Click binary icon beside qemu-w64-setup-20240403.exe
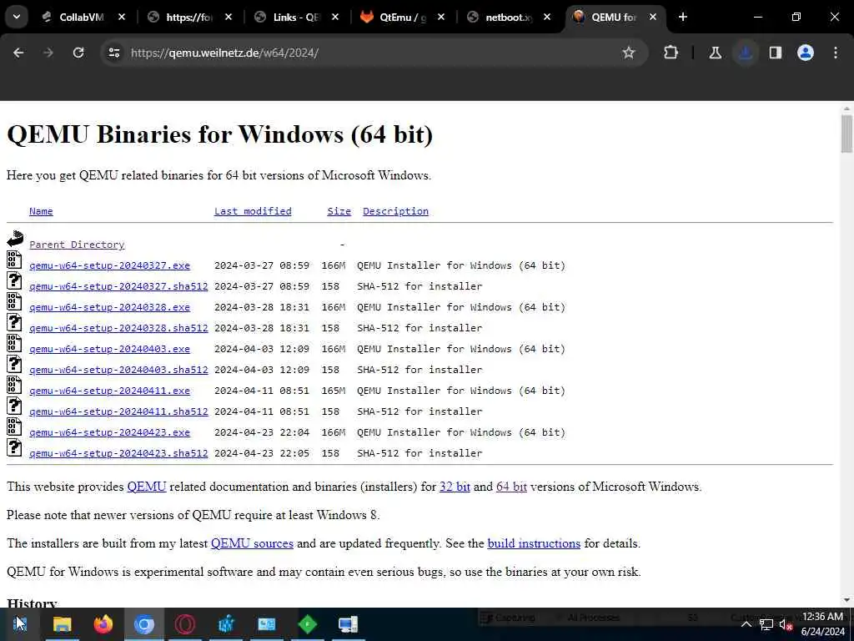 click(x=15, y=343)
